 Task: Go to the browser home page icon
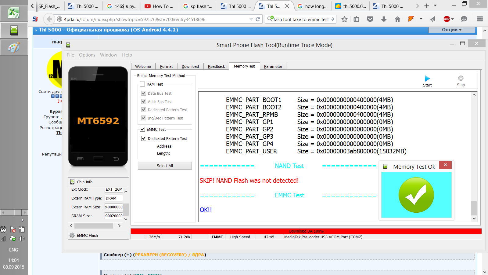397,19
